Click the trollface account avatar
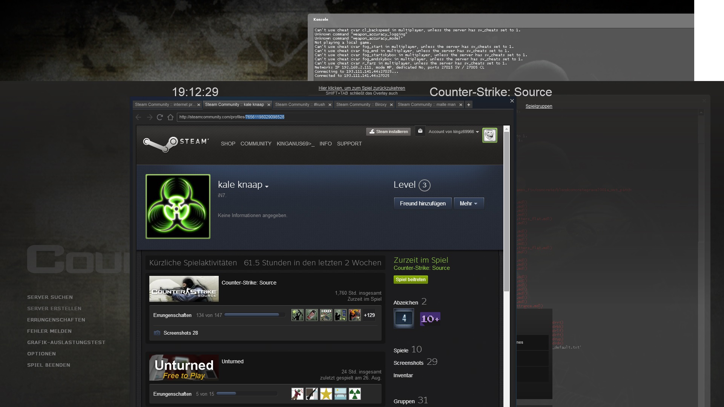 click(489, 135)
